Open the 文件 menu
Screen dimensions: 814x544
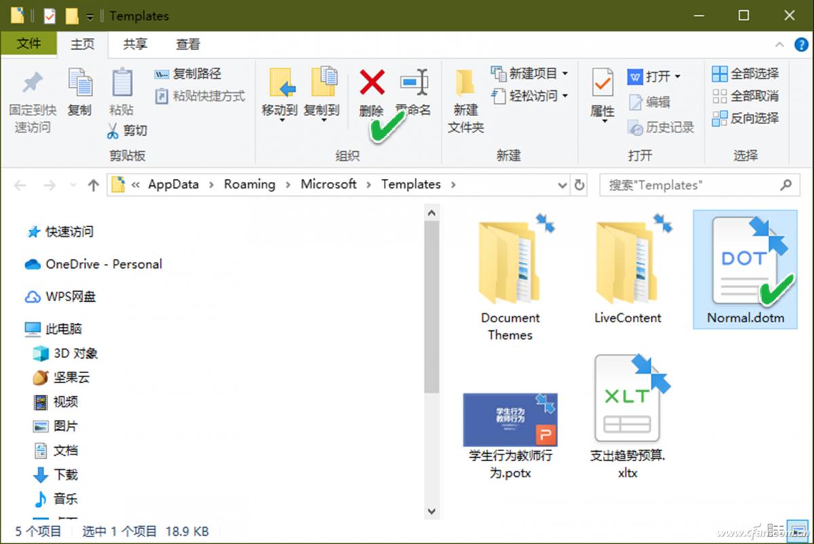tap(29, 44)
